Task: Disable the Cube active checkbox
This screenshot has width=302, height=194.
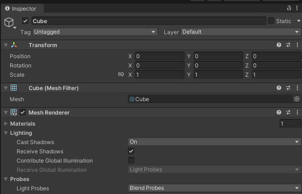Action: pos(25,21)
